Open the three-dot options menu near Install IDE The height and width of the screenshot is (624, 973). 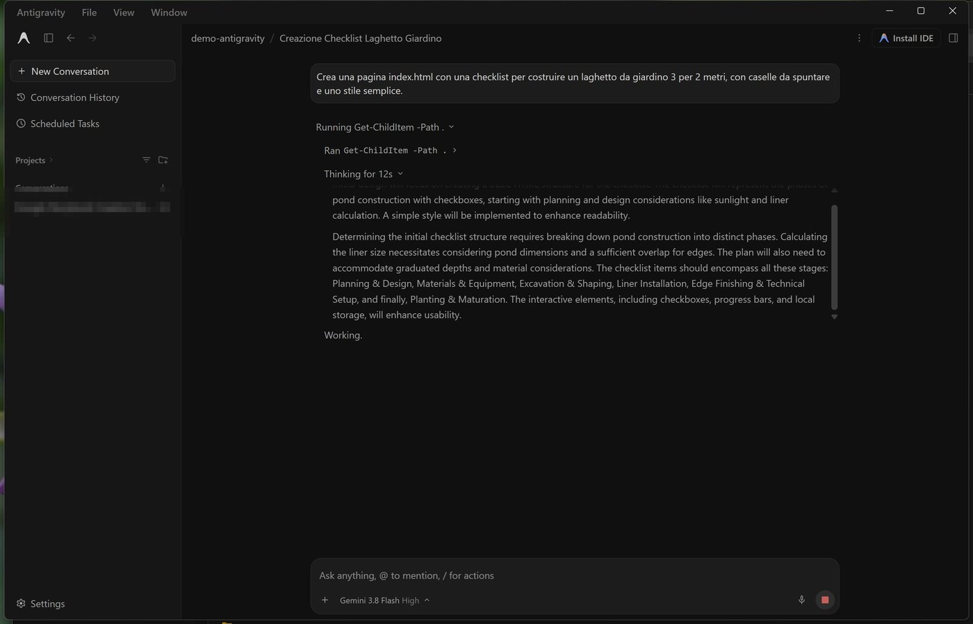859,38
